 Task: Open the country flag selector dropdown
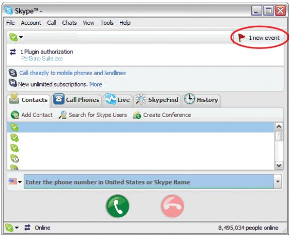pos(20,182)
